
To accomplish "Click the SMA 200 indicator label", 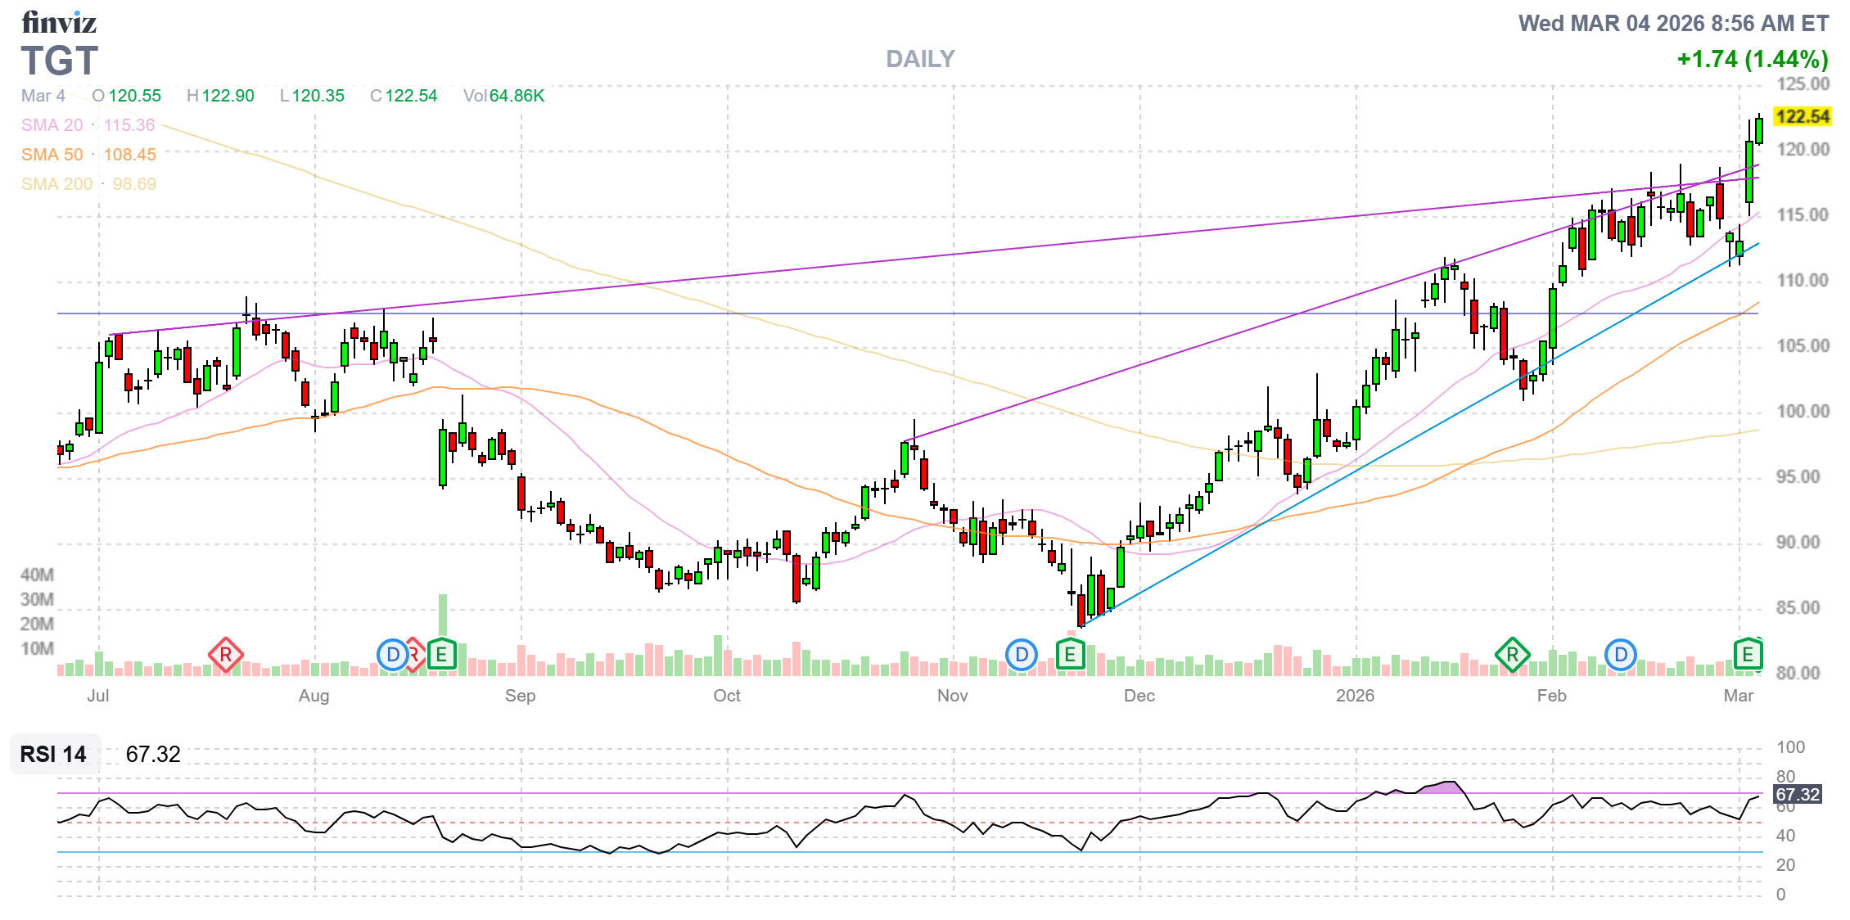I will point(56,184).
